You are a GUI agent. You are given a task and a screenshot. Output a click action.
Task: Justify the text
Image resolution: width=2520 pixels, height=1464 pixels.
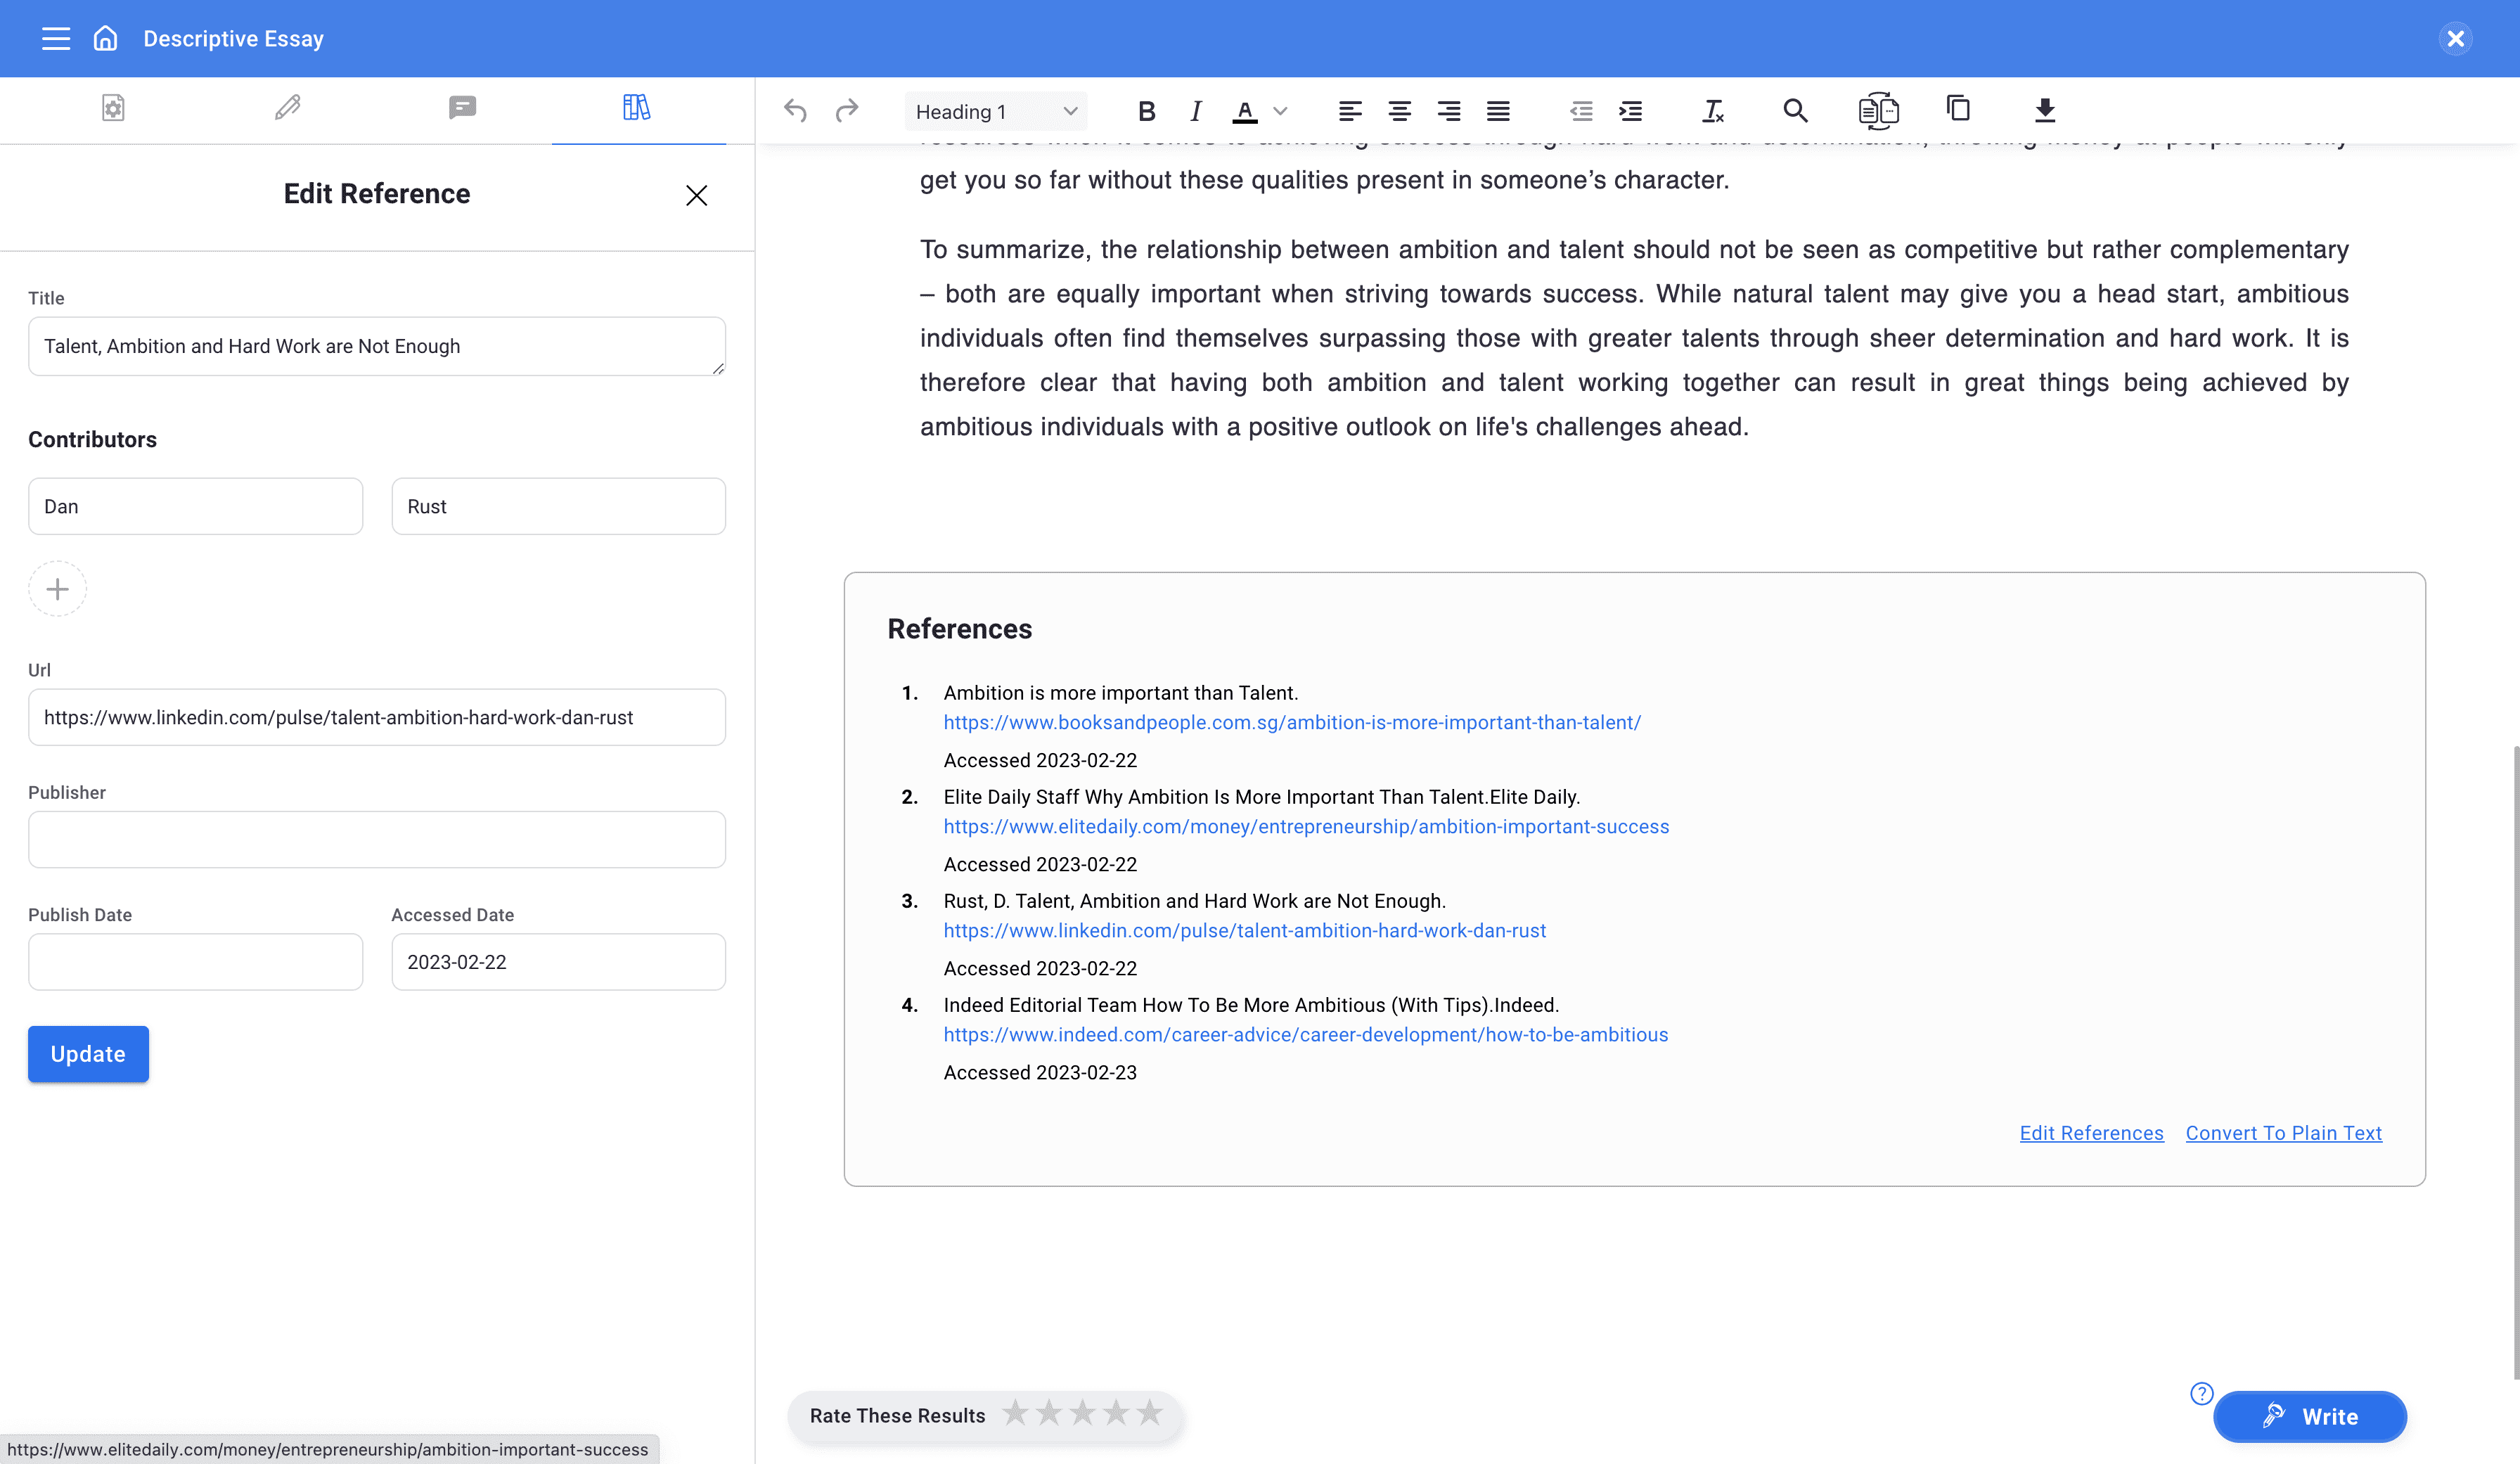point(1498,111)
